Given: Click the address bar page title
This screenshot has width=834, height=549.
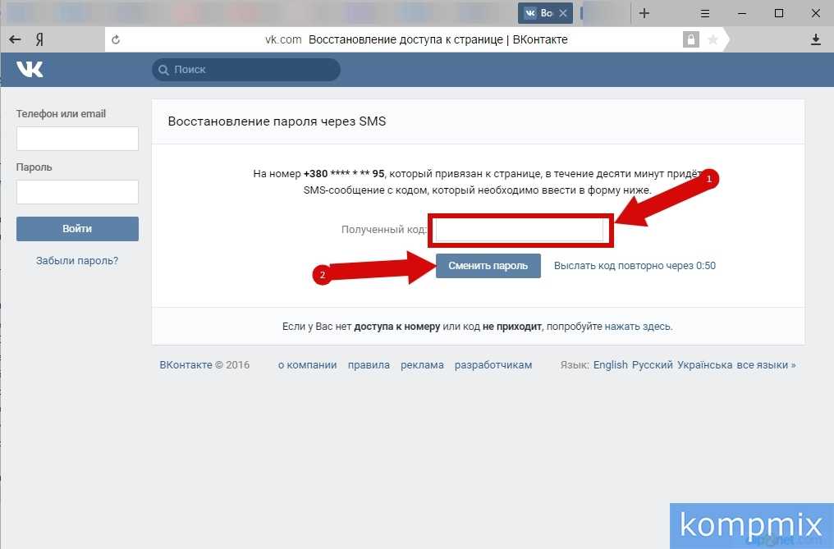Looking at the screenshot, I should click(x=438, y=39).
